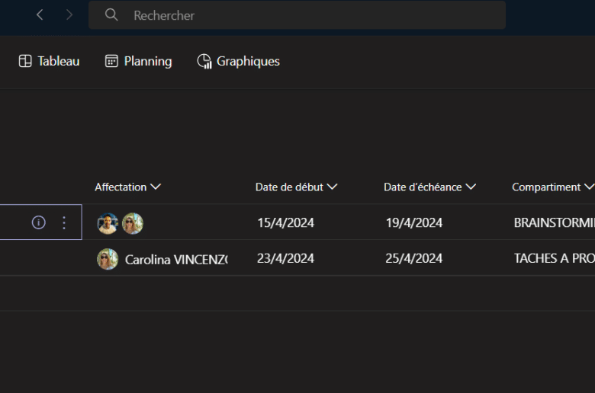Click the 15/4/2024 start date cell
Screen dimensions: 595x393
click(285, 223)
